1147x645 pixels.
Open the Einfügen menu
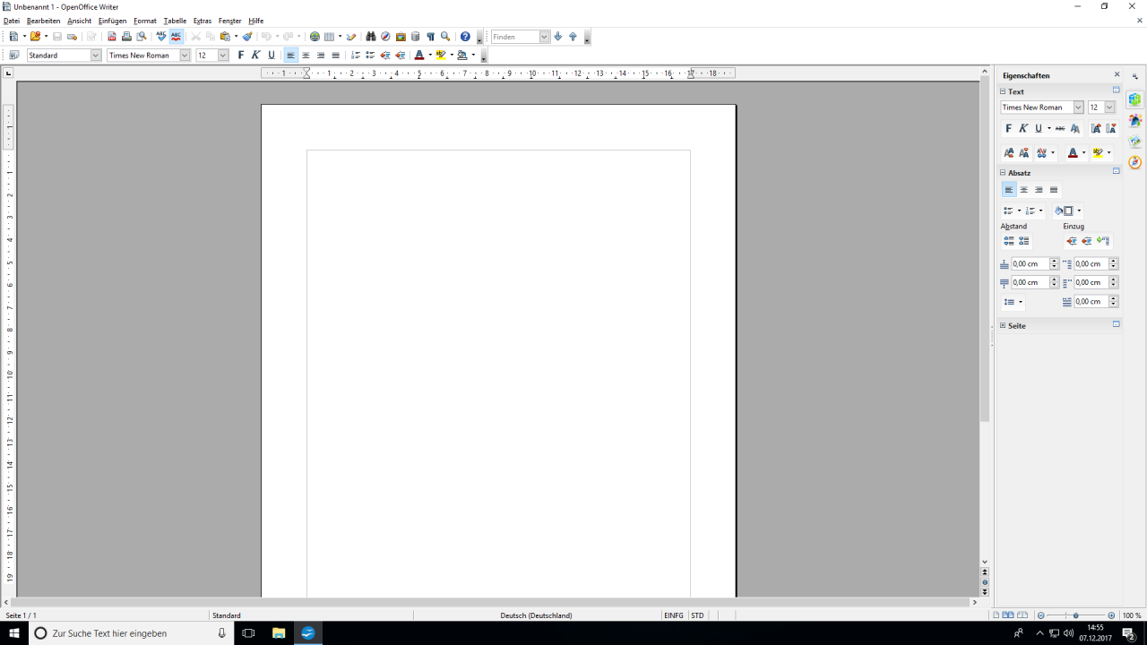[112, 21]
